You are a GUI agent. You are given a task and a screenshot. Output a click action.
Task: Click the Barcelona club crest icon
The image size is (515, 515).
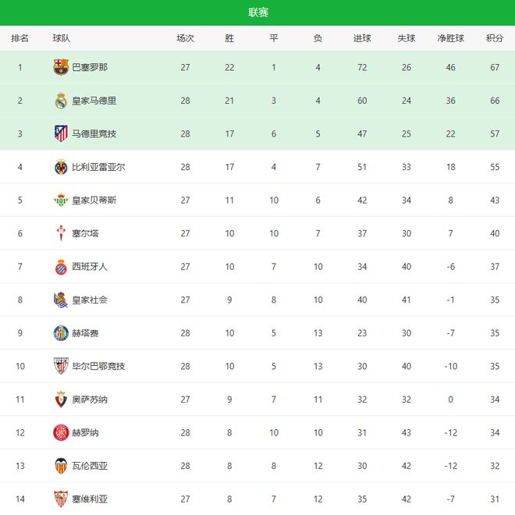click(61, 67)
